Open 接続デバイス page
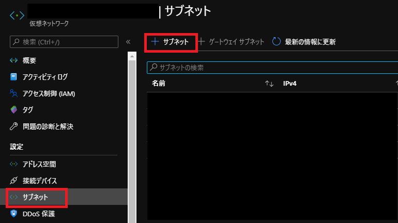The width and height of the screenshot is (398, 223). click(40, 181)
